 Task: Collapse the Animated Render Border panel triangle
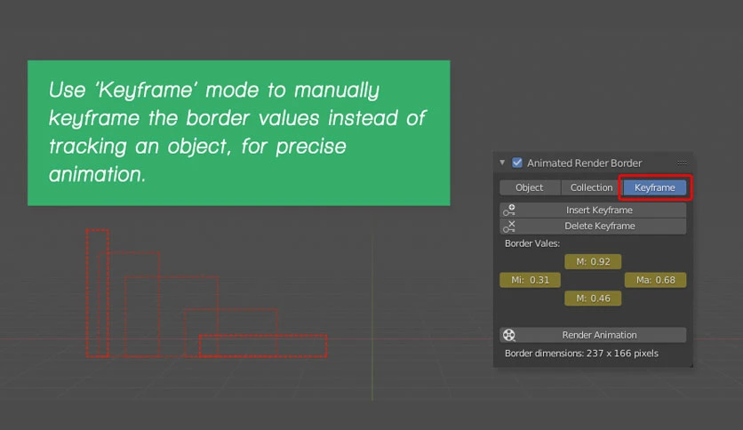[502, 163]
